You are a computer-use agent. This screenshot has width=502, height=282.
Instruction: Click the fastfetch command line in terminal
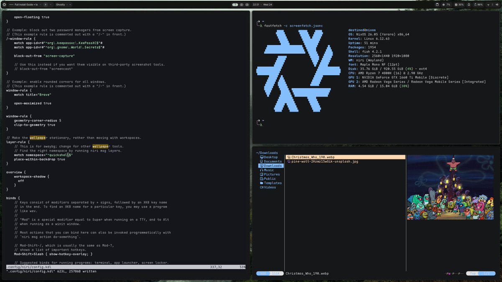pos(294,25)
